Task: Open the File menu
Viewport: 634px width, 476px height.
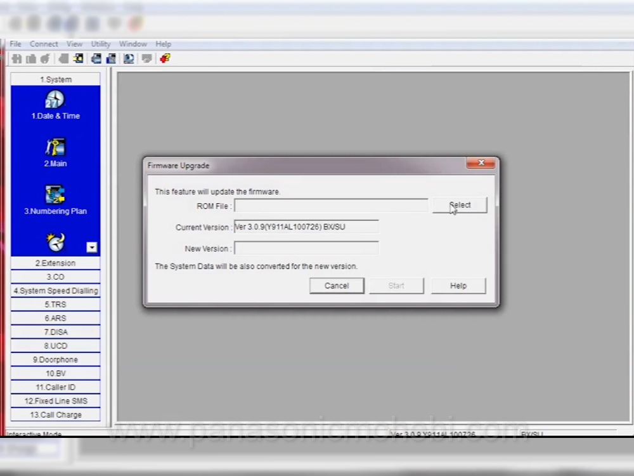Action: 15,44
